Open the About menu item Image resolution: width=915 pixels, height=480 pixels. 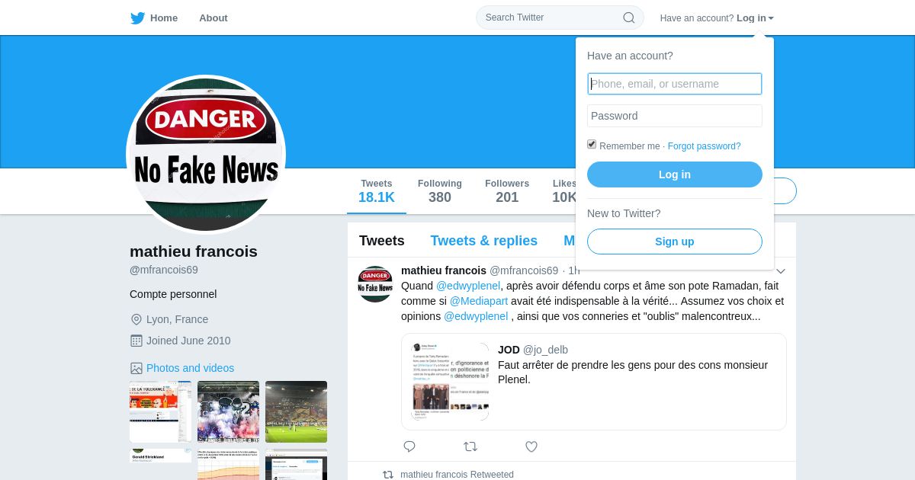213,18
